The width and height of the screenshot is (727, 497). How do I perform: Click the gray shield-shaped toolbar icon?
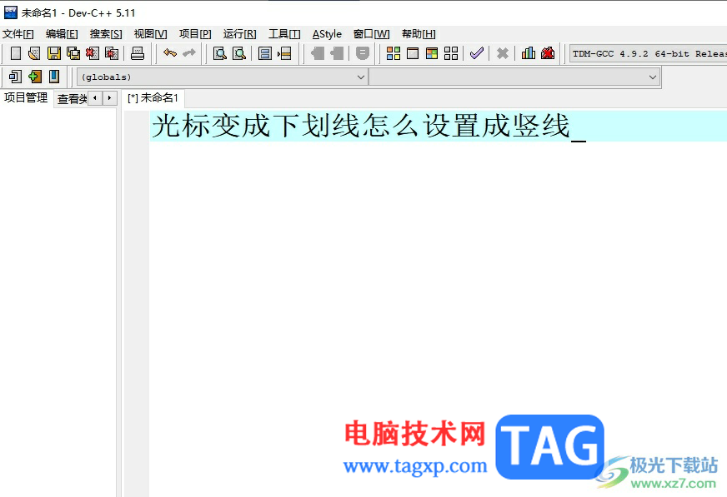point(363,53)
